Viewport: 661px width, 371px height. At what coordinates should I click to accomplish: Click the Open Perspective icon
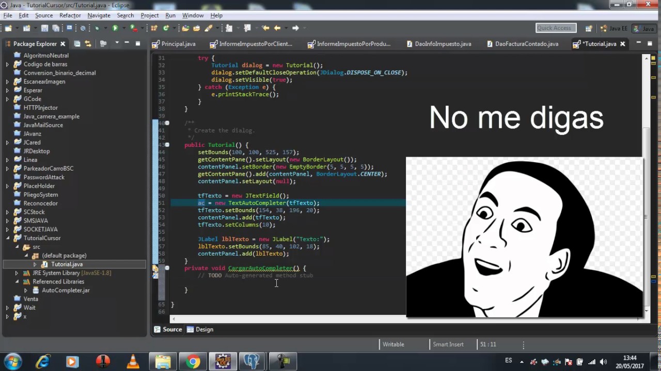[589, 28]
